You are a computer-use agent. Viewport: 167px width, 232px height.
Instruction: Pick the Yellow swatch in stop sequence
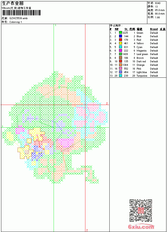coord(120,43)
